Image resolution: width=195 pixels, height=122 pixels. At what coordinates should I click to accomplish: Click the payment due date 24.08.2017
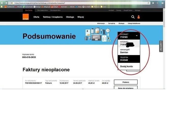(78, 83)
